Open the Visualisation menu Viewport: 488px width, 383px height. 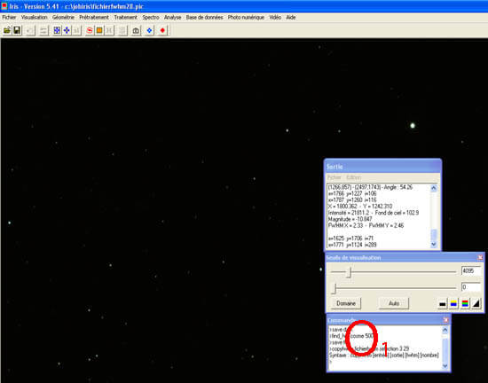click(x=35, y=18)
